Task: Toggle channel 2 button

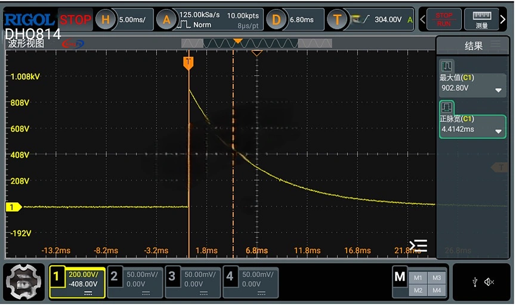Action: [114, 276]
